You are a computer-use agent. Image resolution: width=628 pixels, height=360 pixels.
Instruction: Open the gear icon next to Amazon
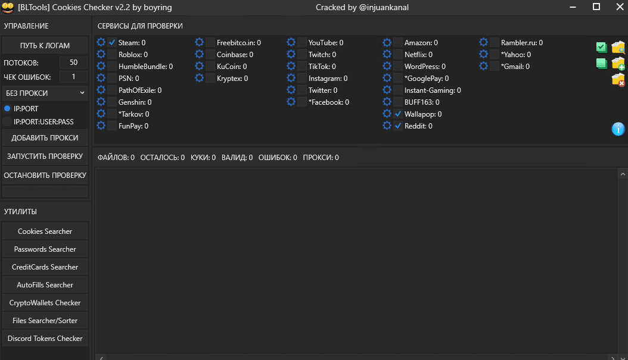[387, 42]
